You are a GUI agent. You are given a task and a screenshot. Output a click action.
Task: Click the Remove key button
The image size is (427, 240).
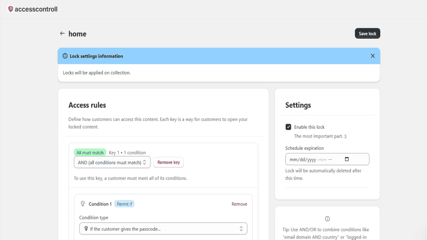[x=169, y=162]
